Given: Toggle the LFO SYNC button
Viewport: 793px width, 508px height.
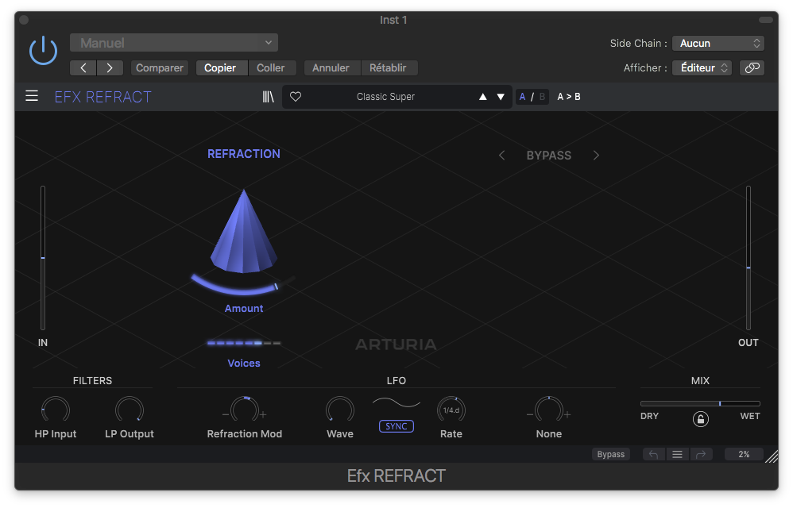Looking at the screenshot, I should [x=396, y=426].
